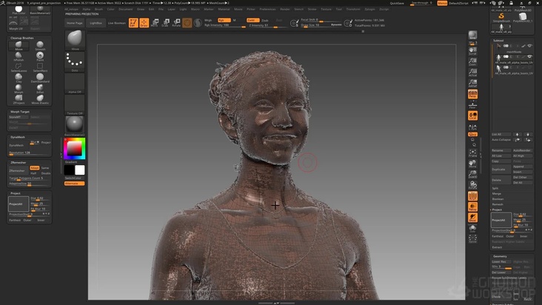Toggle the Rgb paint mode
Screen dimensions: 542x305
click(x=224, y=20)
